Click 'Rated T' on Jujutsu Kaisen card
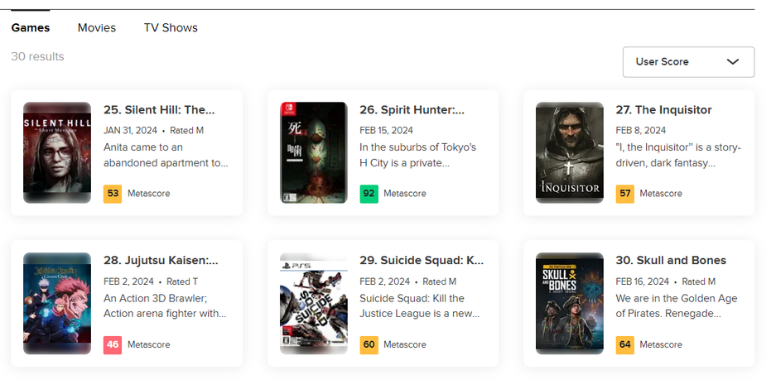 tap(182, 281)
